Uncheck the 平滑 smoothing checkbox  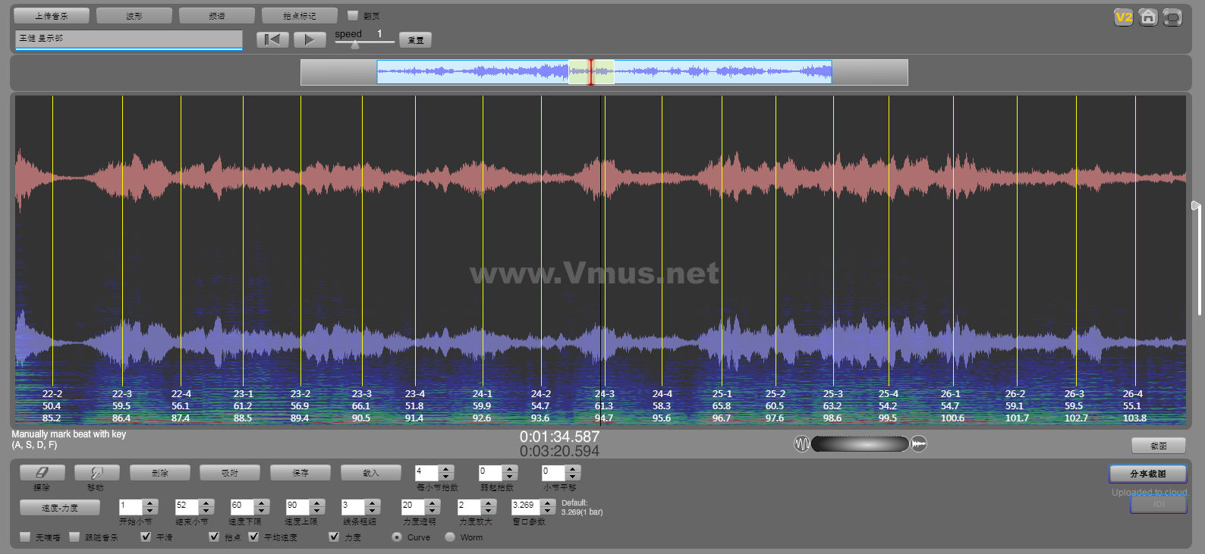pos(146,537)
